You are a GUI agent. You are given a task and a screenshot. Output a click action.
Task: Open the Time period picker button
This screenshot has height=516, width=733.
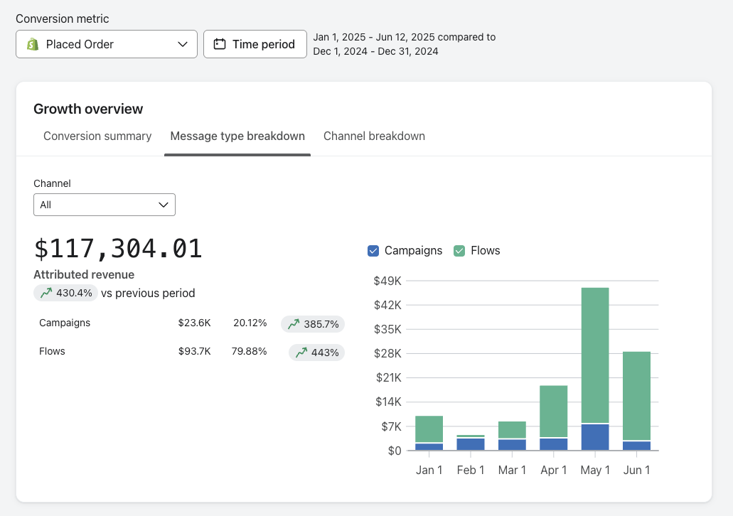(255, 44)
